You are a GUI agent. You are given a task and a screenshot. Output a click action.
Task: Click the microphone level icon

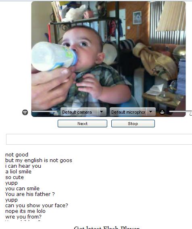[x=162, y=112]
